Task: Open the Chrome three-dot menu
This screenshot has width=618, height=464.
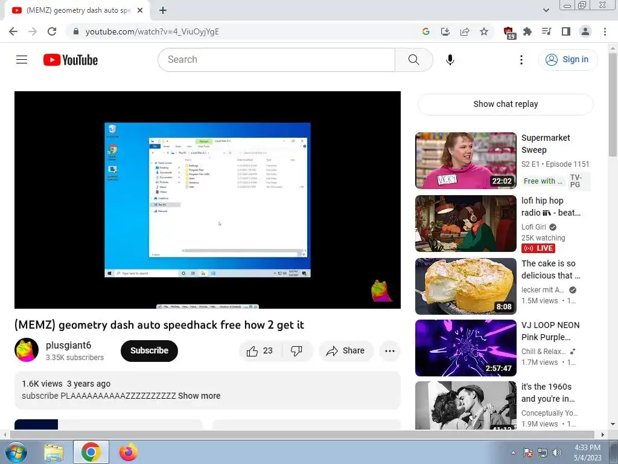Action: pos(605,31)
